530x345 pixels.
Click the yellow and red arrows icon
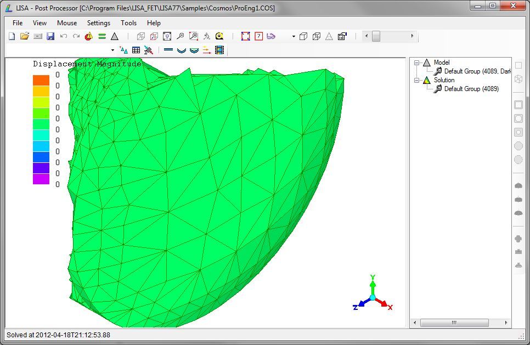point(206,50)
